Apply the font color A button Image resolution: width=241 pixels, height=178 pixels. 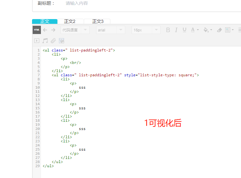tap(193, 30)
